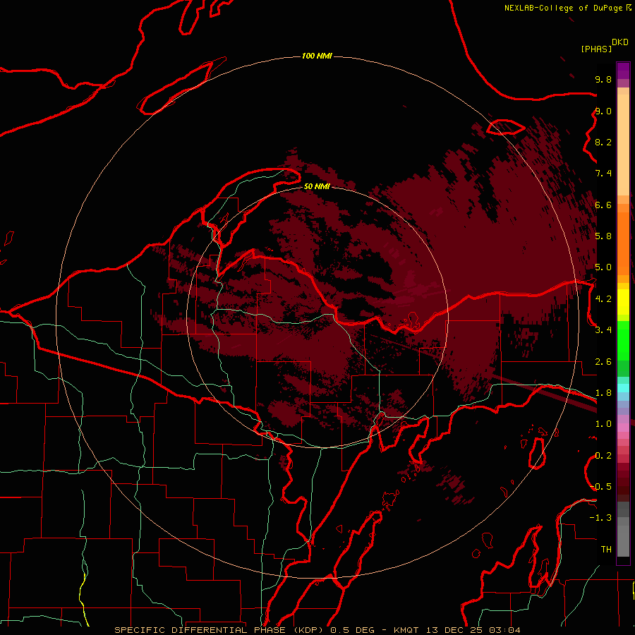Click the 7.4 scale label
The image size is (635, 635).
point(603,174)
